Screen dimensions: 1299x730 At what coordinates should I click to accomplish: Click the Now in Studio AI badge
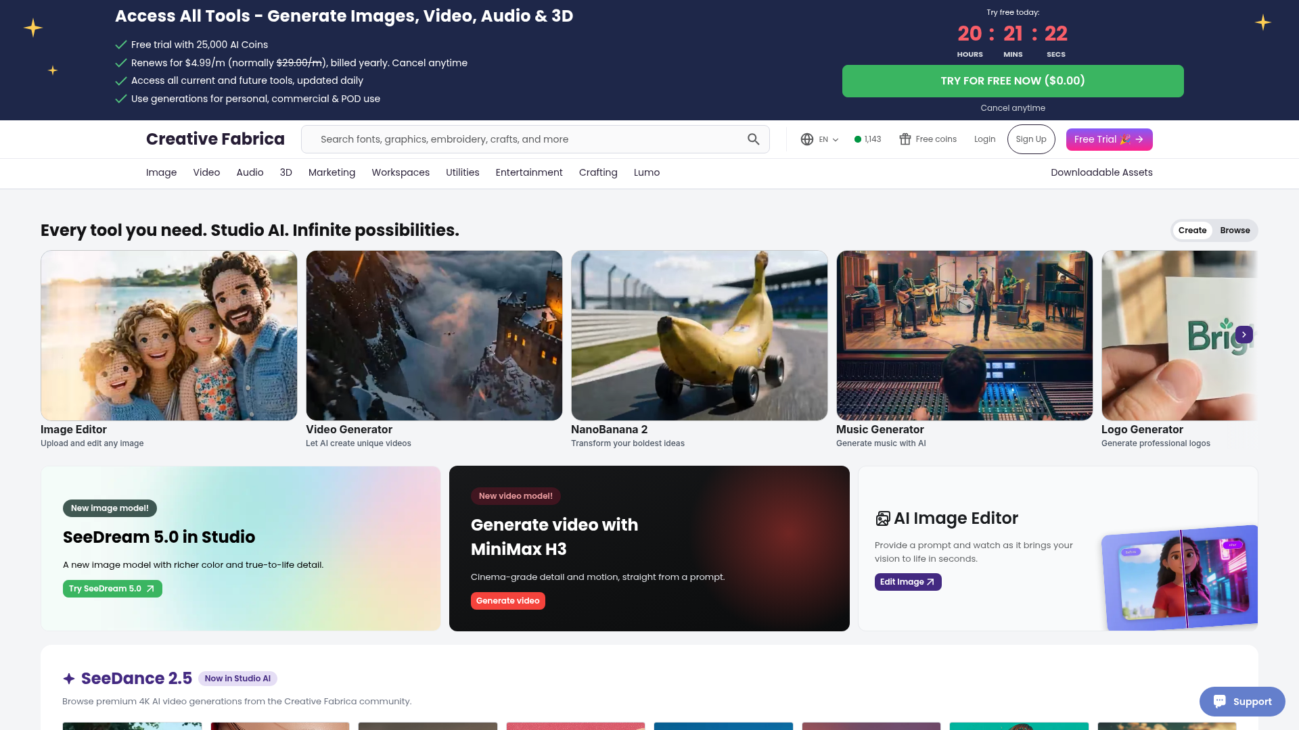[237, 679]
